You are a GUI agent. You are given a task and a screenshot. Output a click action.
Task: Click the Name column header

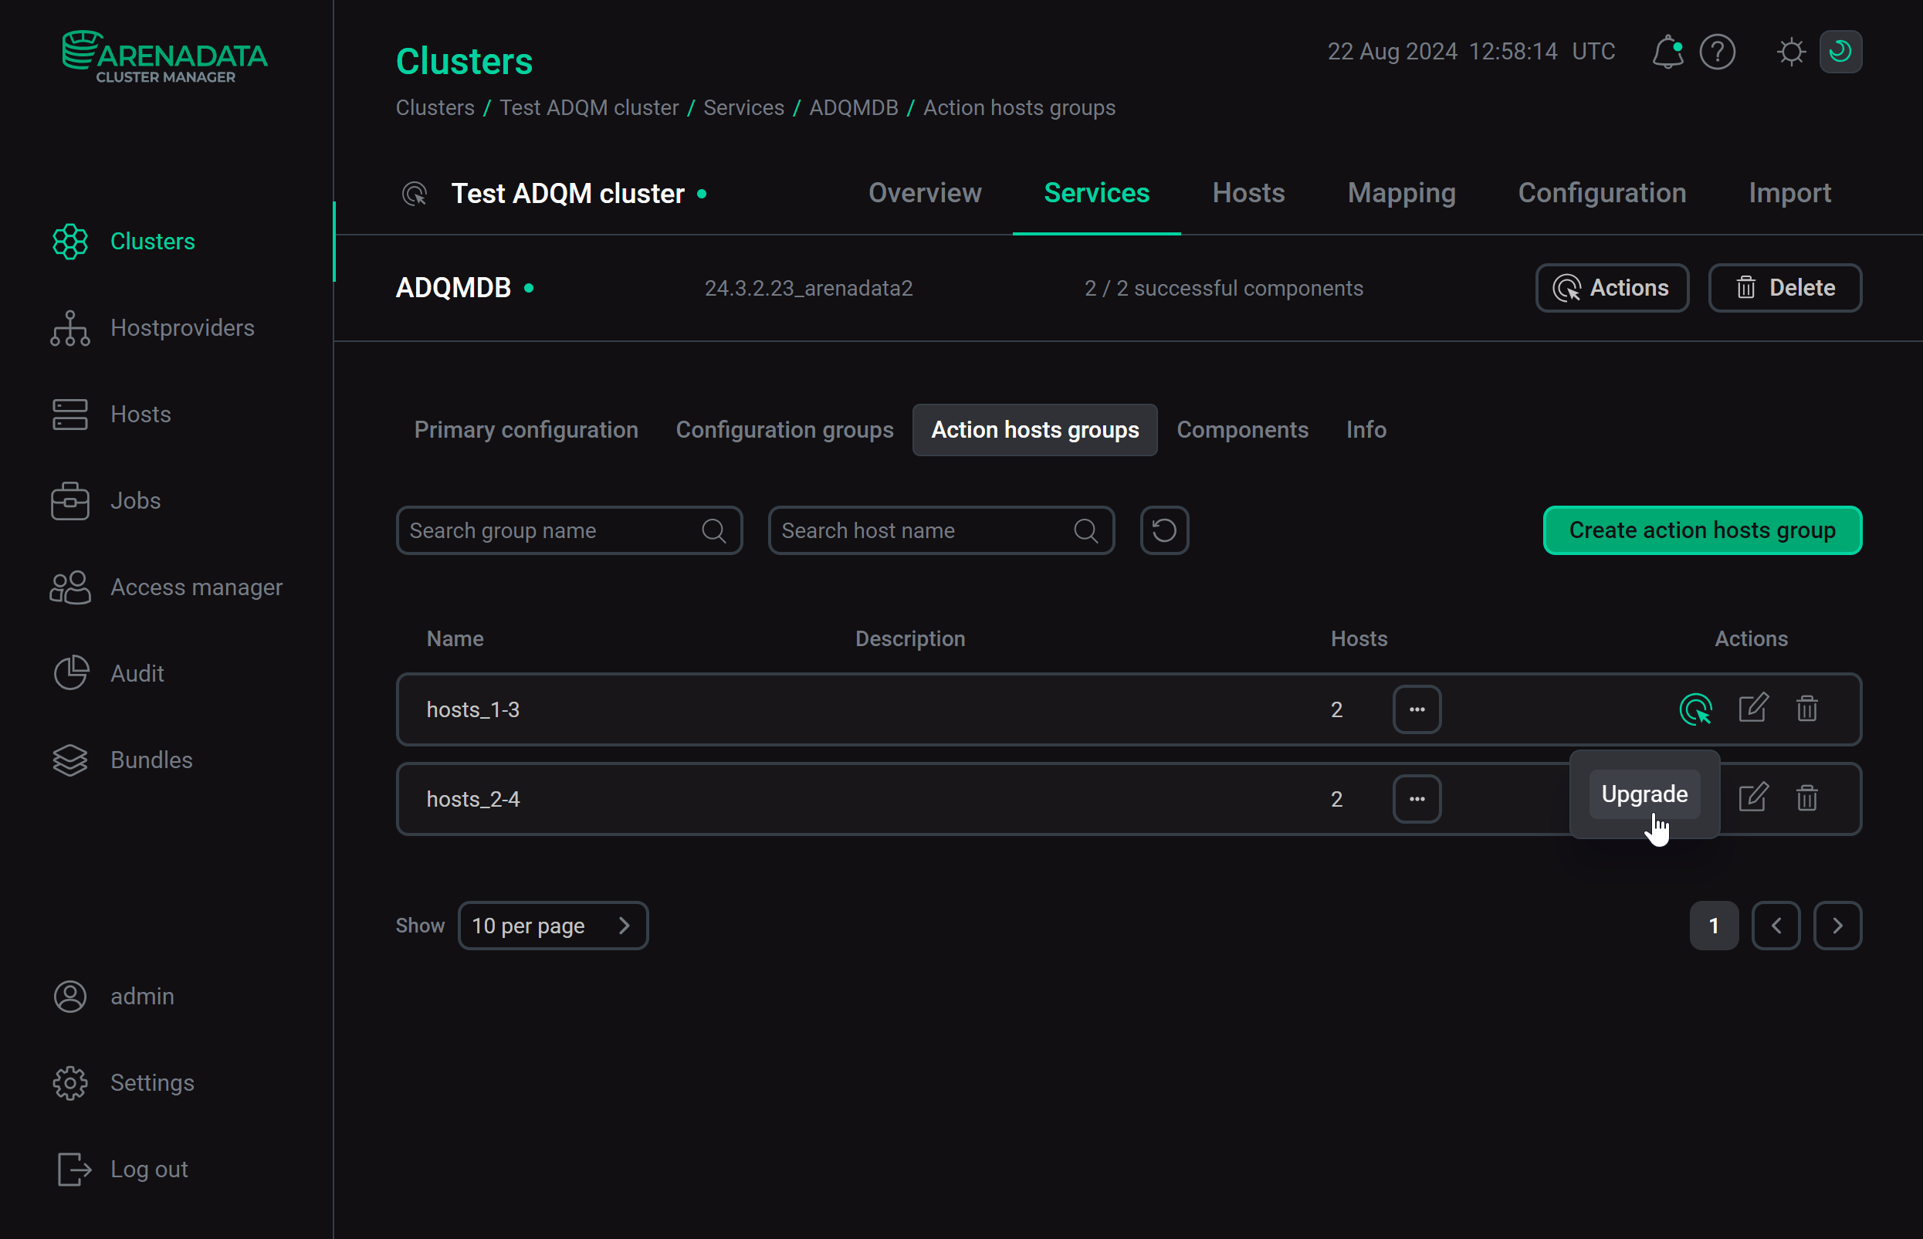point(455,639)
